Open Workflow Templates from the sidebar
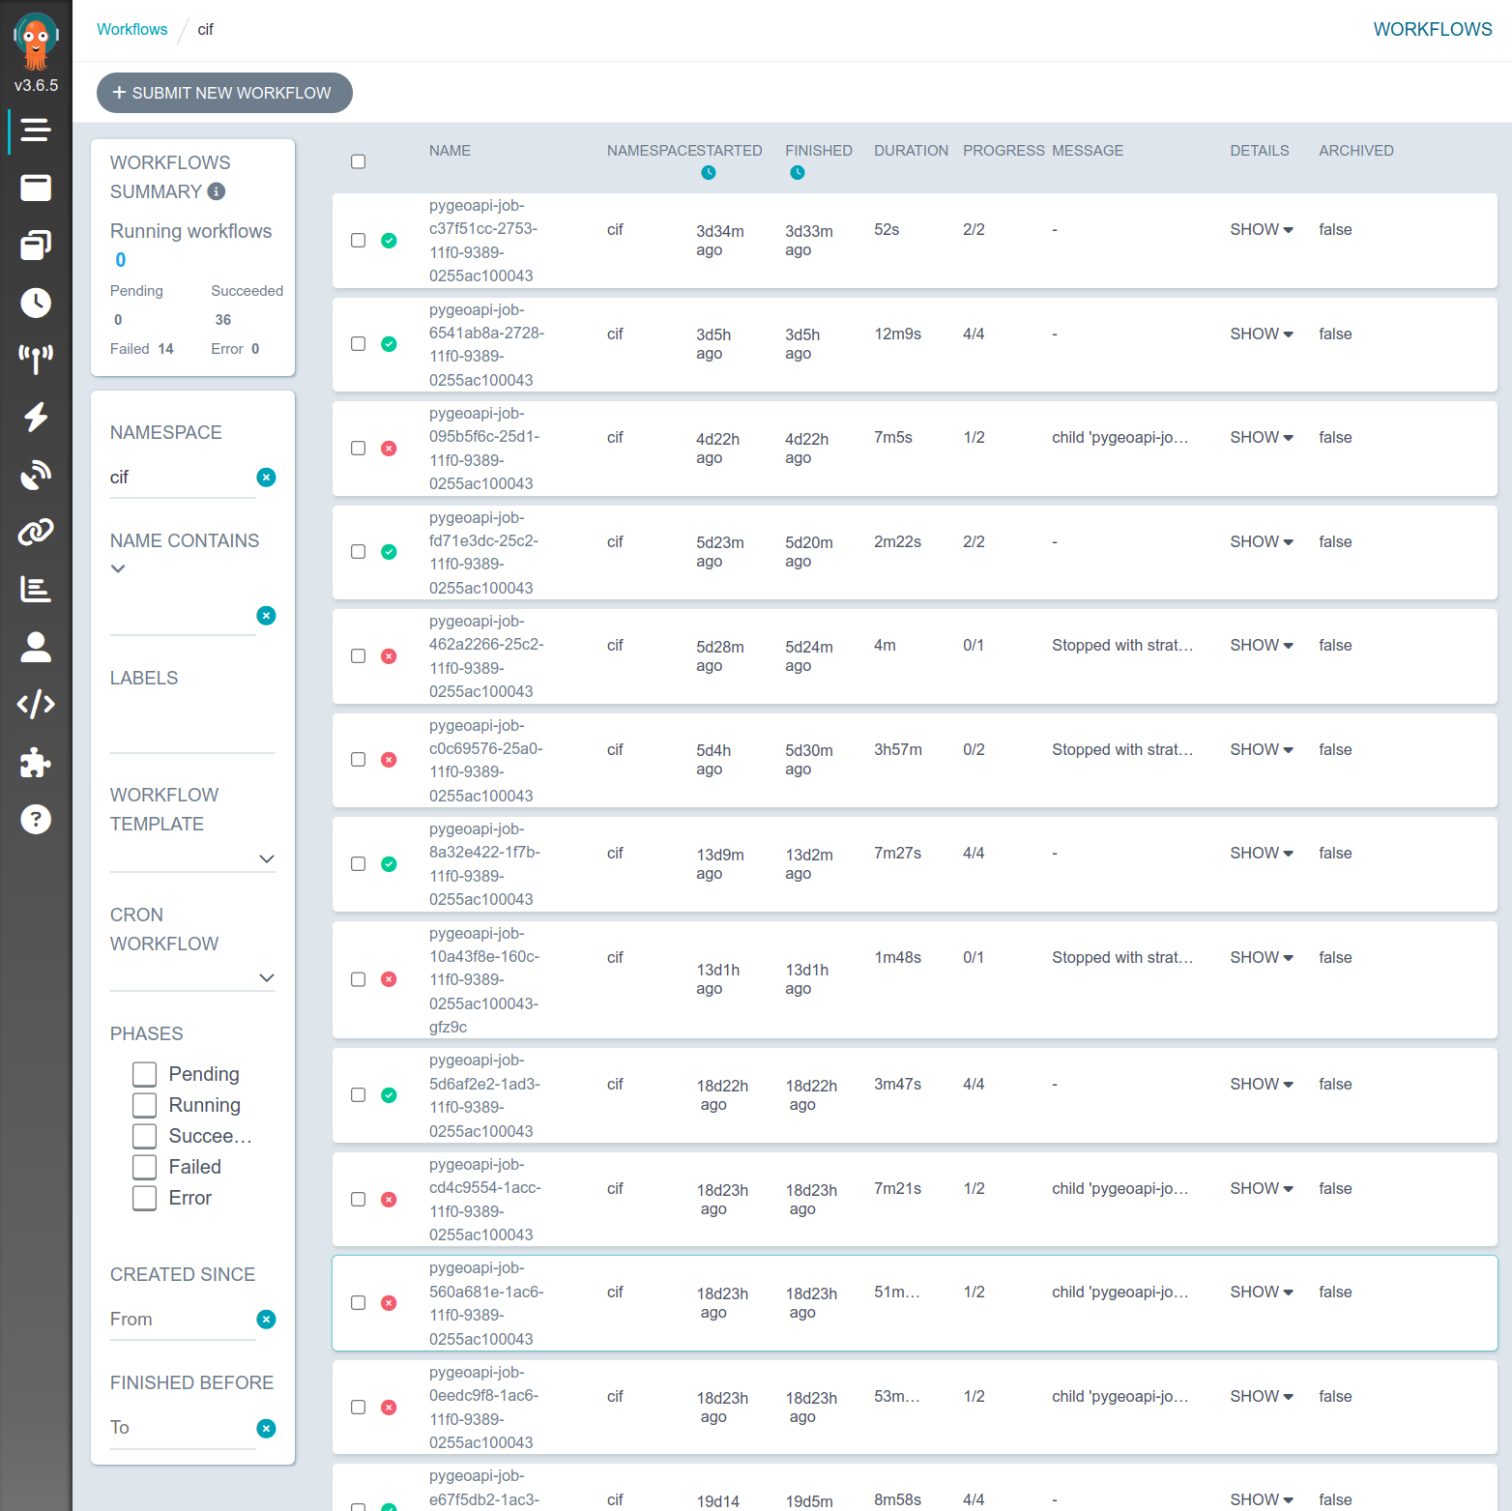 click(x=36, y=245)
